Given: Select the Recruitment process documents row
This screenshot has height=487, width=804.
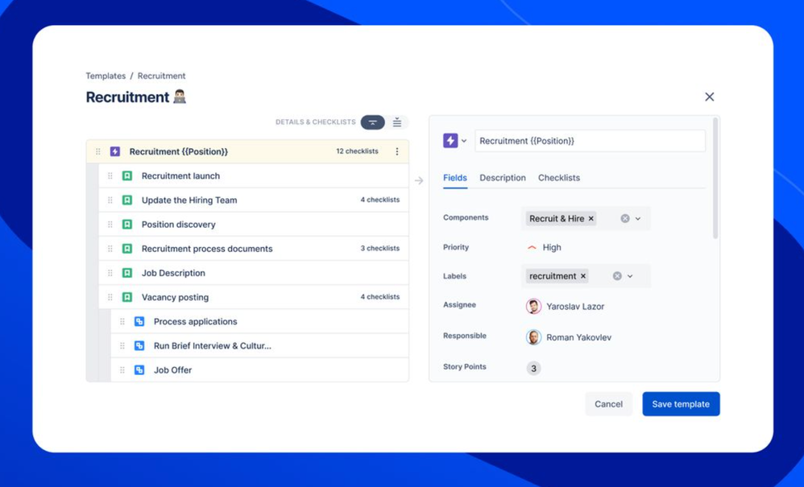Looking at the screenshot, I should tap(254, 249).
